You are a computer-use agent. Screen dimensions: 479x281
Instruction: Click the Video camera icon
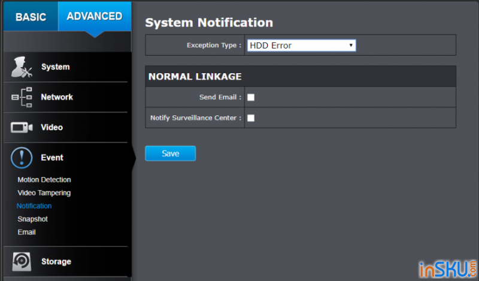22,127
